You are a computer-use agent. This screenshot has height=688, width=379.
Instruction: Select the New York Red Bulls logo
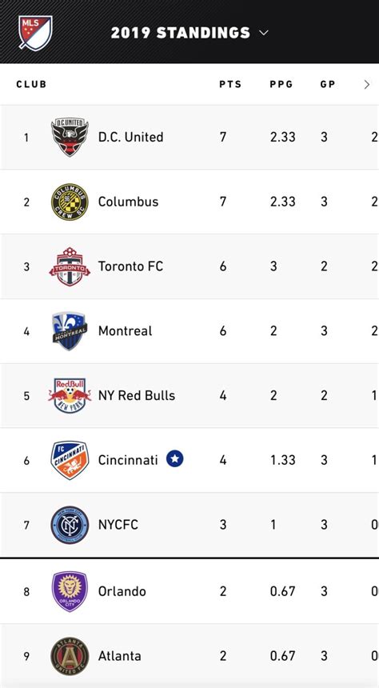coord(70,395)
